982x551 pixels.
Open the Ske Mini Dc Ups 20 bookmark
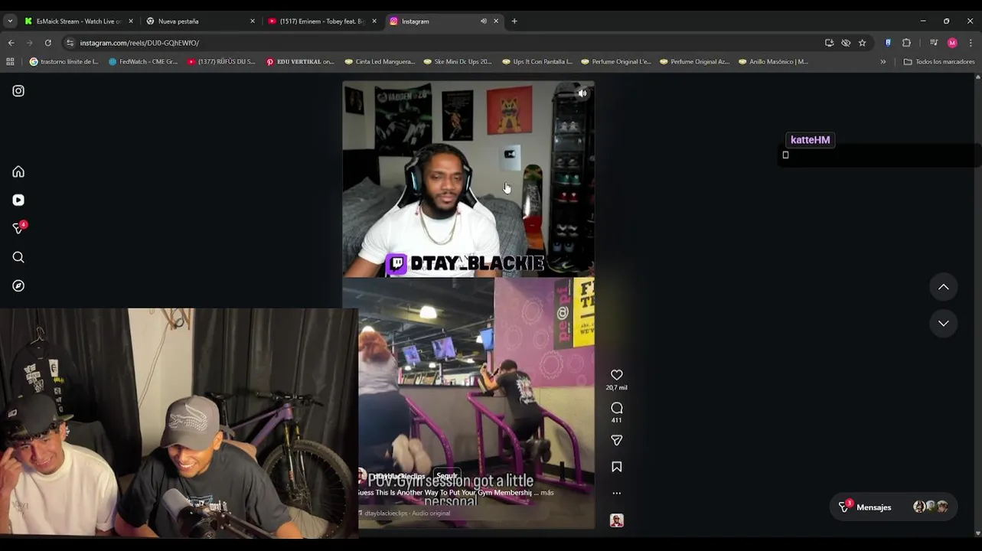coord(458,62)
